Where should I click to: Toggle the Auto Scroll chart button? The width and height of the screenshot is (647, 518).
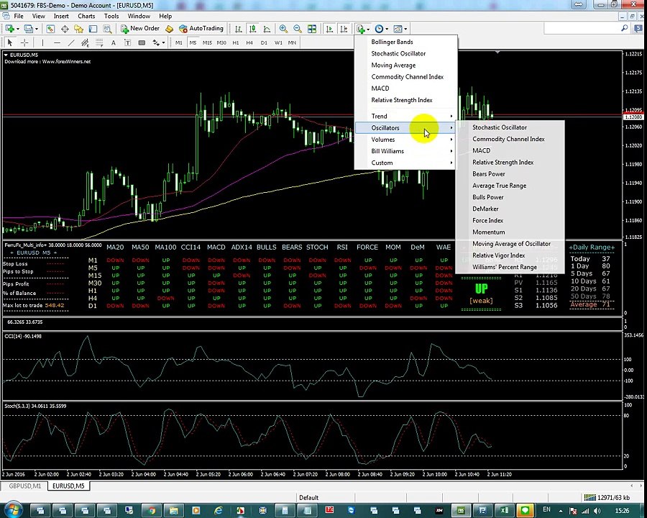tap(329, 29)
